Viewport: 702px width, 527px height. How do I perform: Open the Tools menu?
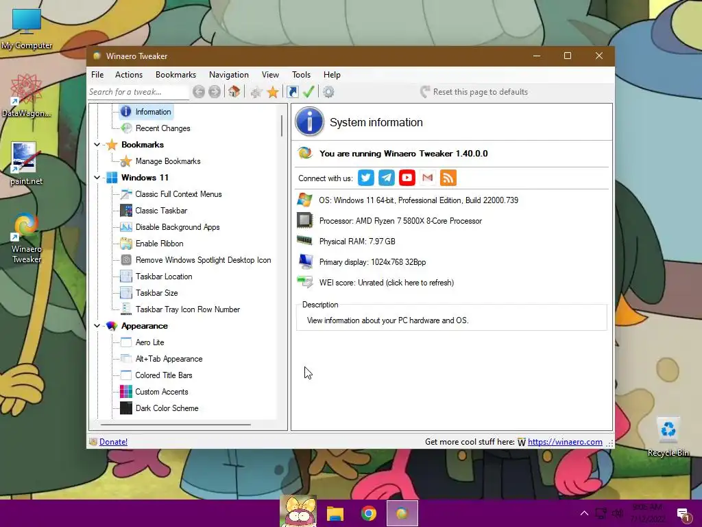pyautogui.click(x=302, y=75)
